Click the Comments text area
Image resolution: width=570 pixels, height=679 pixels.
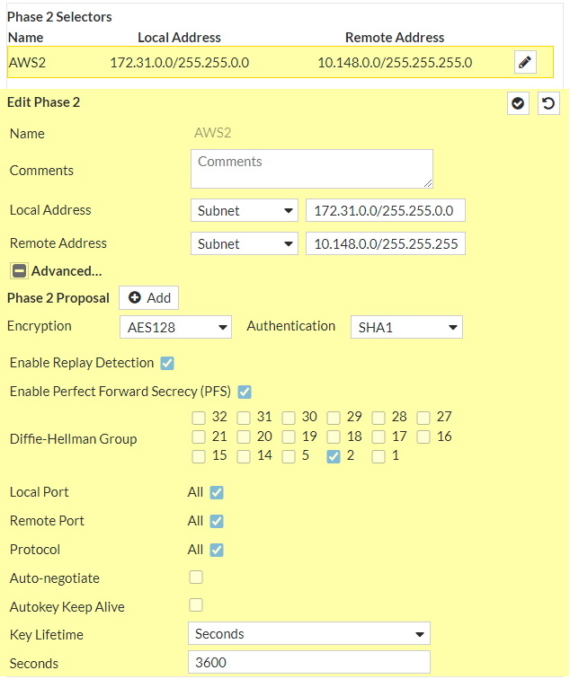(311, 169)
